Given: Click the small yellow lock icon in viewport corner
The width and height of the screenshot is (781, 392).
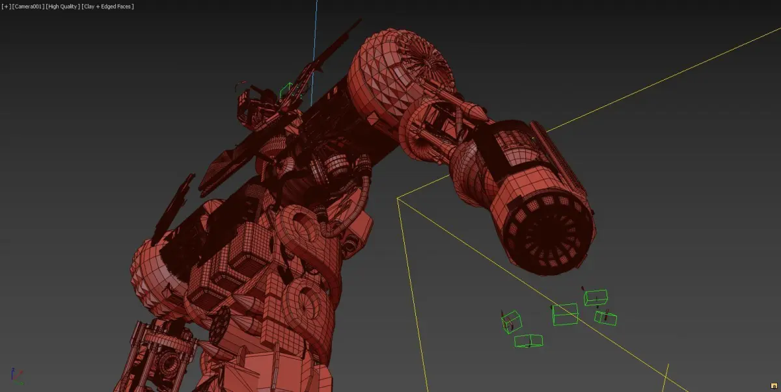Looking at the screenshot, I should [x=774, y=386].
